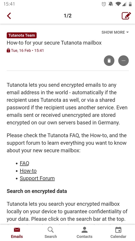Image resolution: width=135 pixels, height=241 pixels.
Task: Open the FAQ link
Action: point(25,163)
